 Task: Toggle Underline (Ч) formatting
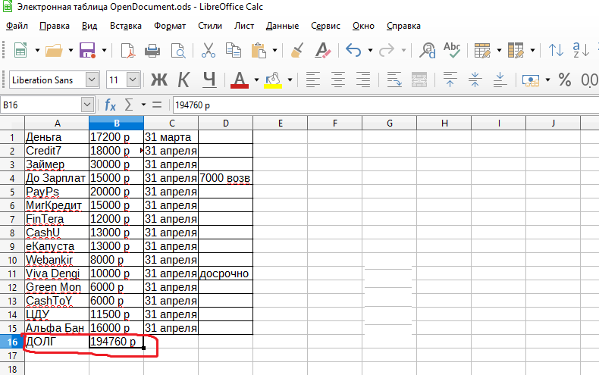[209, 80]
